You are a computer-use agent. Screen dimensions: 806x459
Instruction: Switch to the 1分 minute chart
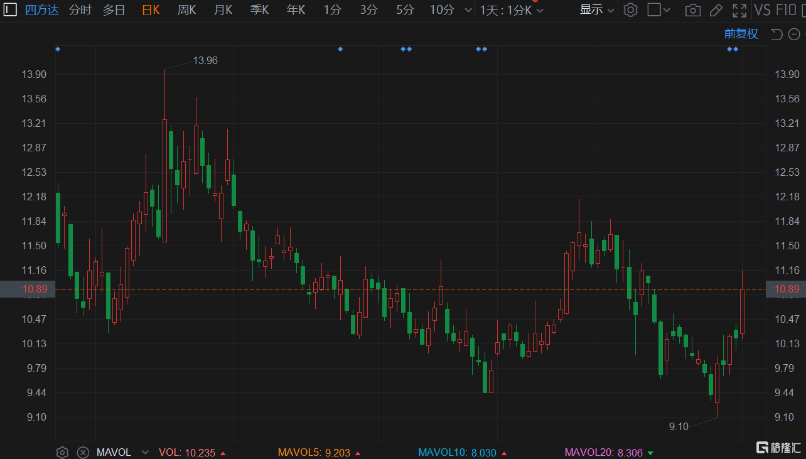333,9
